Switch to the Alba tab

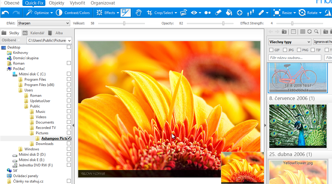point(56,33)
